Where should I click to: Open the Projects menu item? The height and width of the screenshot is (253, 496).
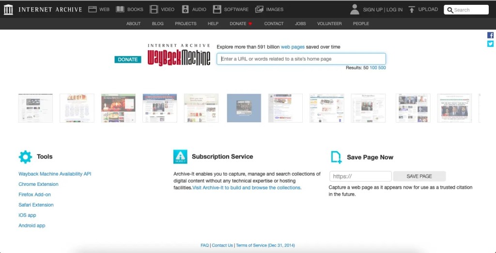pyautogui.click(x=186, y=24)
